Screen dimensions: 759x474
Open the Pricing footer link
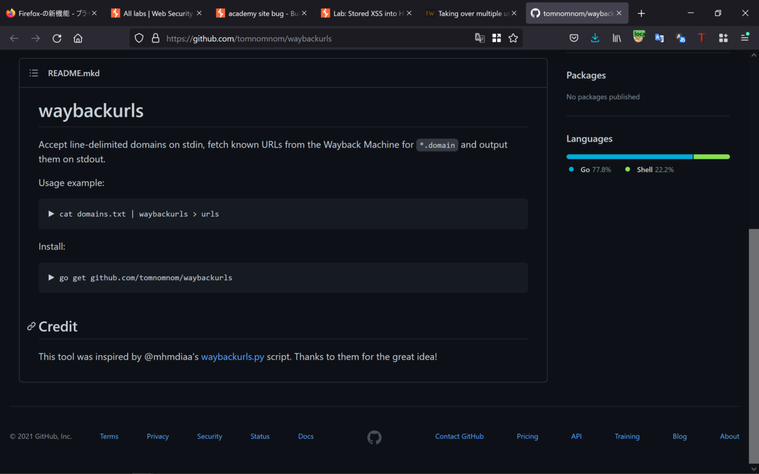point(528,436)
